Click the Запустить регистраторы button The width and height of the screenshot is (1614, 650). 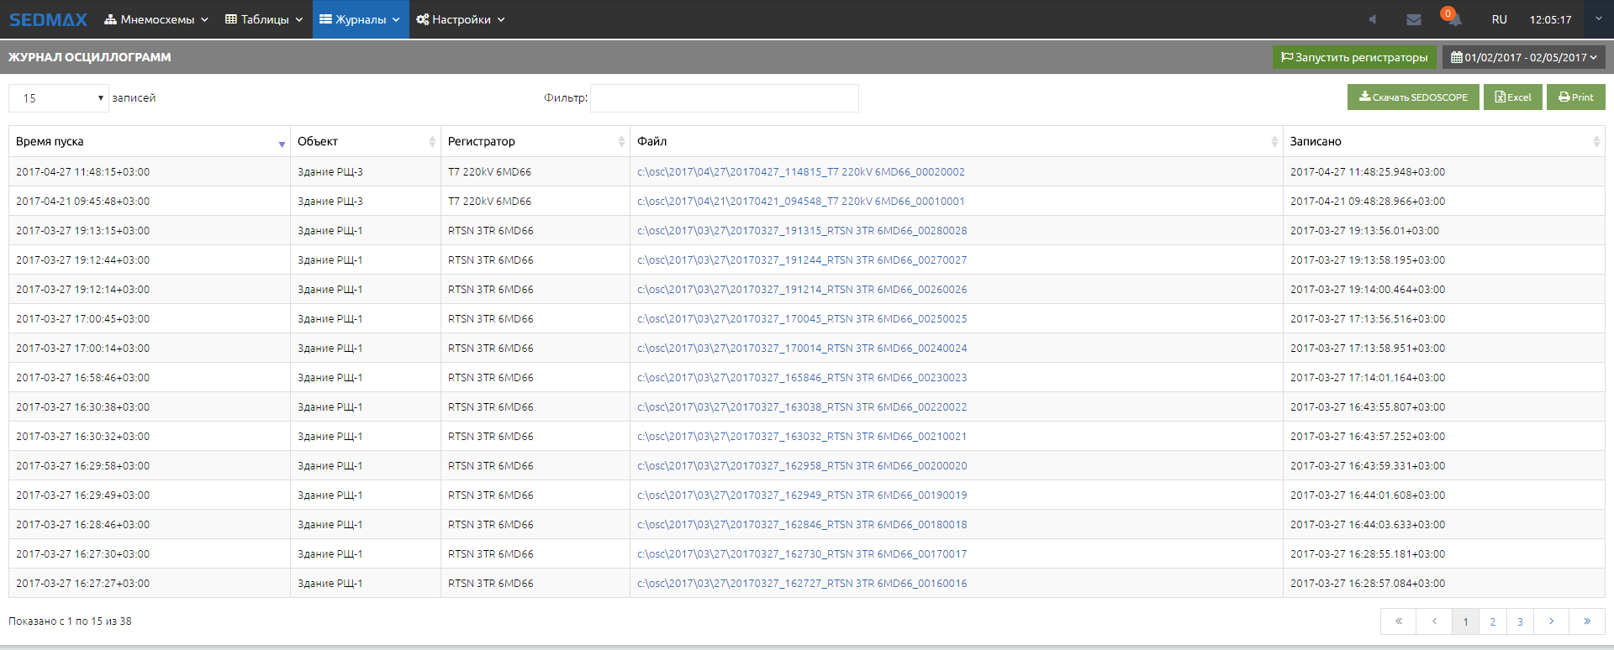click(x=1353, y=57)
